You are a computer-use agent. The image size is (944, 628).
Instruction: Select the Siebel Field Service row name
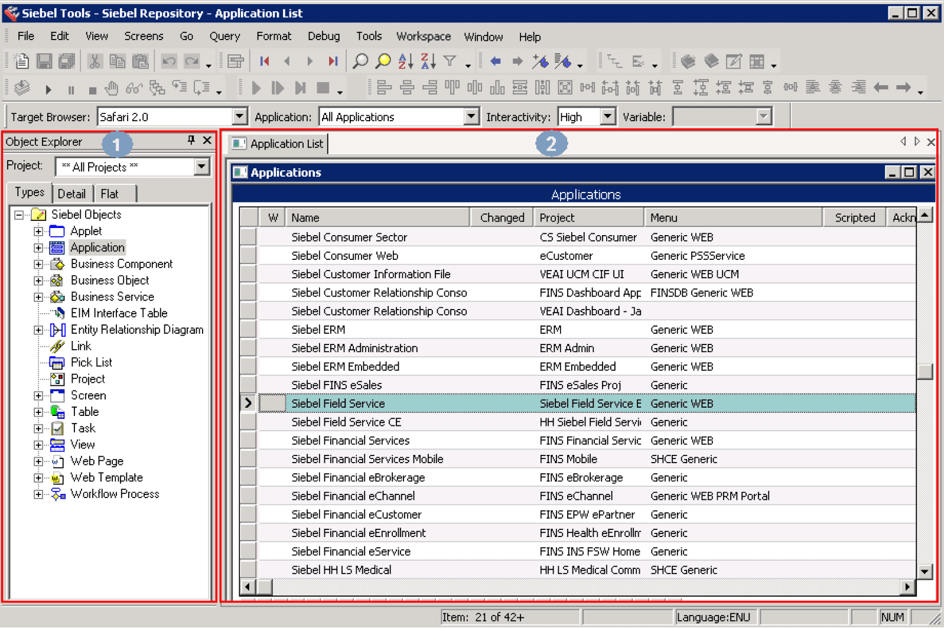point(338,404)
